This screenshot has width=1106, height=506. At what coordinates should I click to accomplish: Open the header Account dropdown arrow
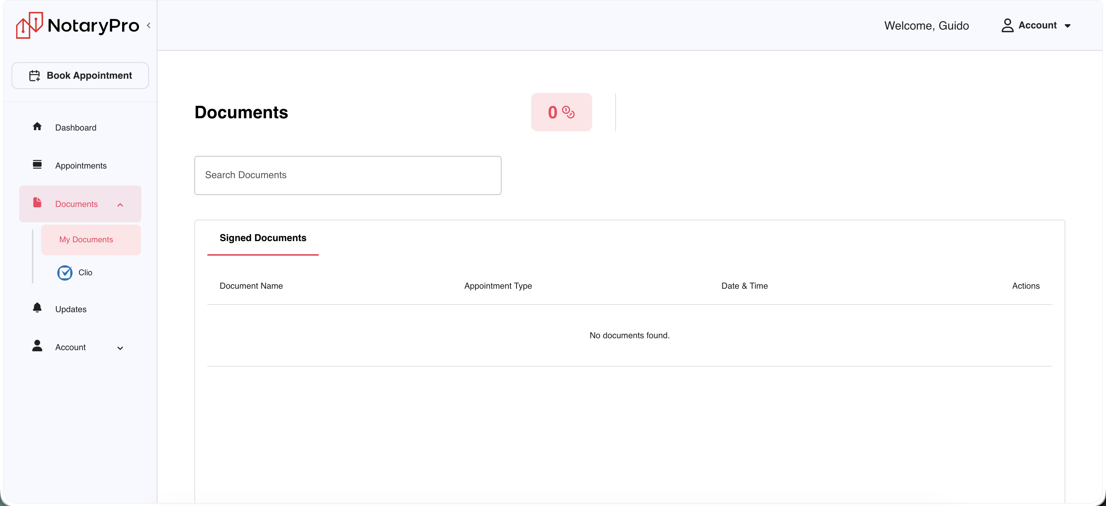1067,26
